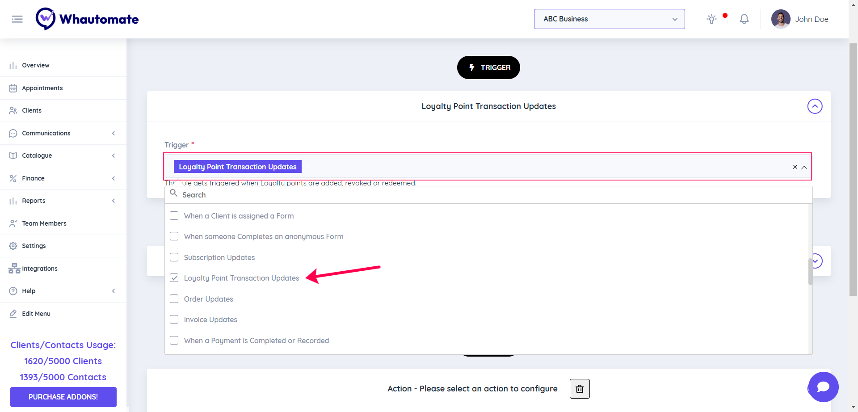This screenshot has height=412, width=858.
Task: Enable the Order Updates checkbox
Action: pos(174,299)
